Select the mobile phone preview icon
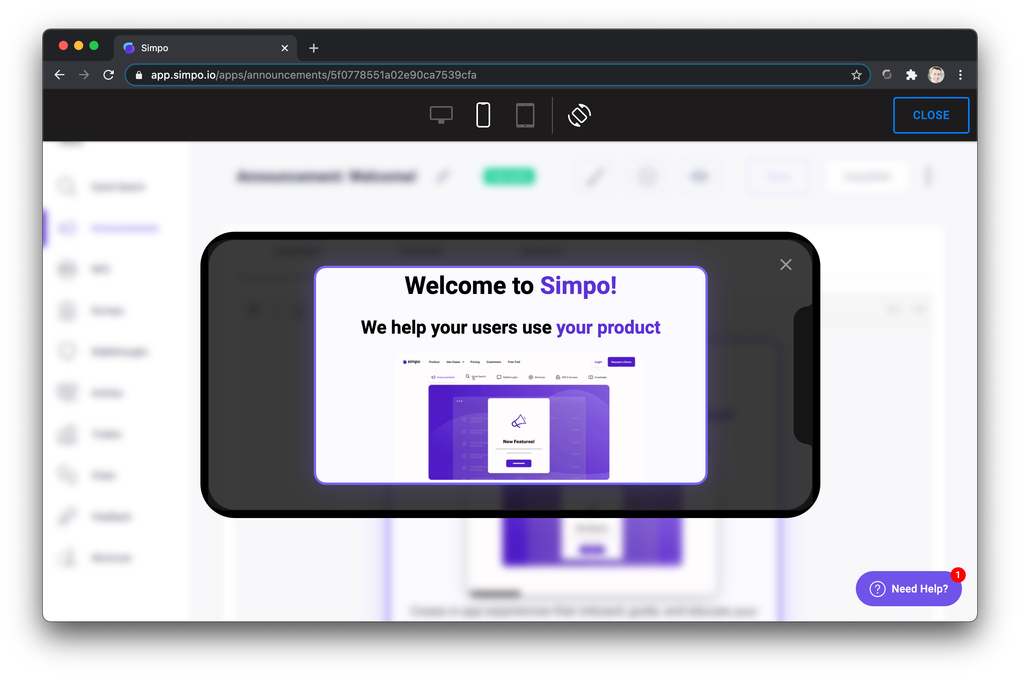Viewport: 1020px width, 678px height. [x=483, y=115]
